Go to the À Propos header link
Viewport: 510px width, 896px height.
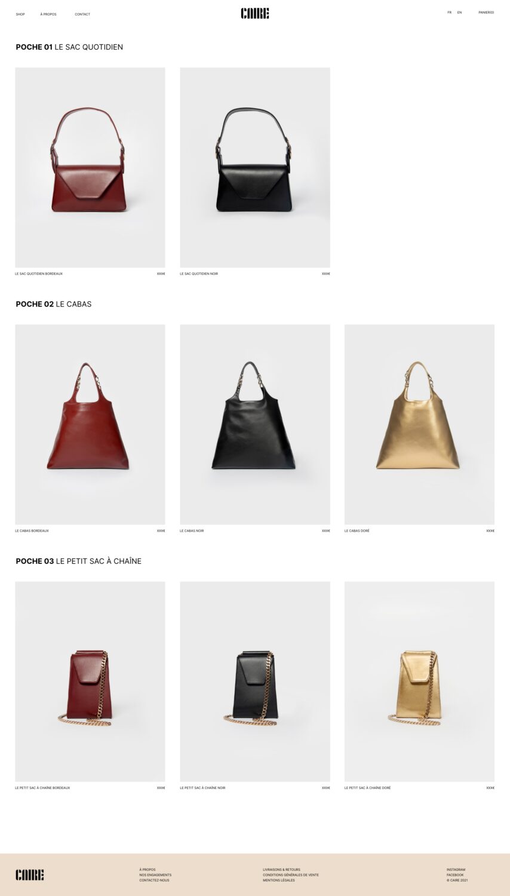[48, 14]
